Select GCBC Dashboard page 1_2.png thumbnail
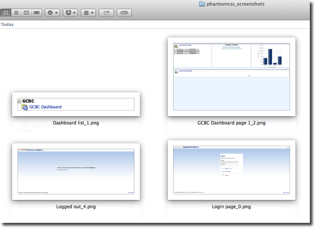Viewport: 315px width, 228px height. (231, 77)
